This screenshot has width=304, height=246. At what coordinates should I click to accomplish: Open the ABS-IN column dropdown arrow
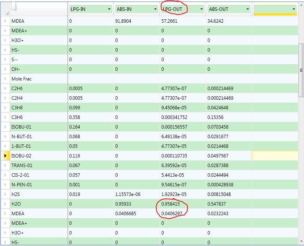click(x=155, y=9)
